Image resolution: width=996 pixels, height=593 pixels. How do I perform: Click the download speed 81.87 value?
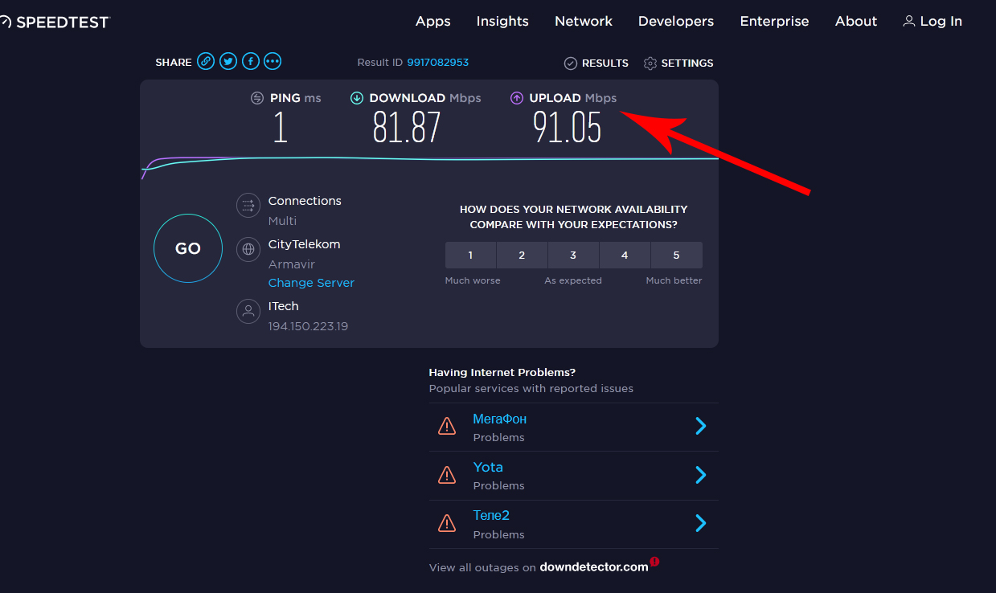(407, 128)
